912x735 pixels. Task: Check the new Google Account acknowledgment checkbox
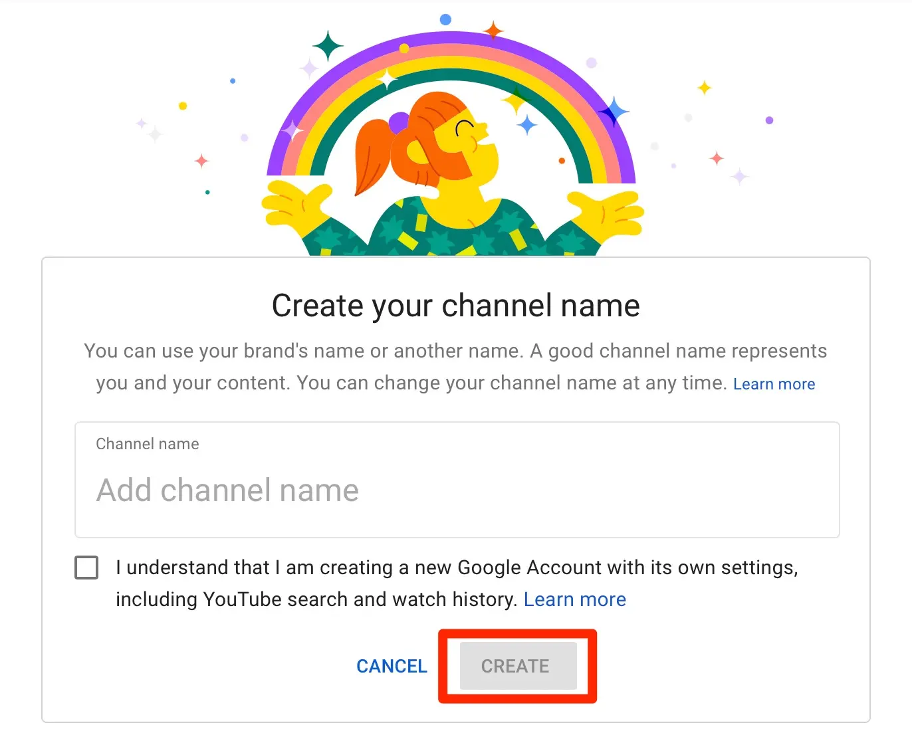click(86, 568)
